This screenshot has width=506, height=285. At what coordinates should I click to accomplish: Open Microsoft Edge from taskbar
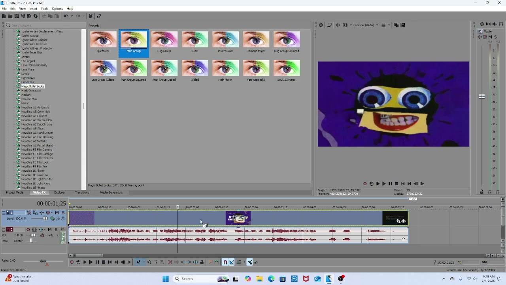pos(271,279)
